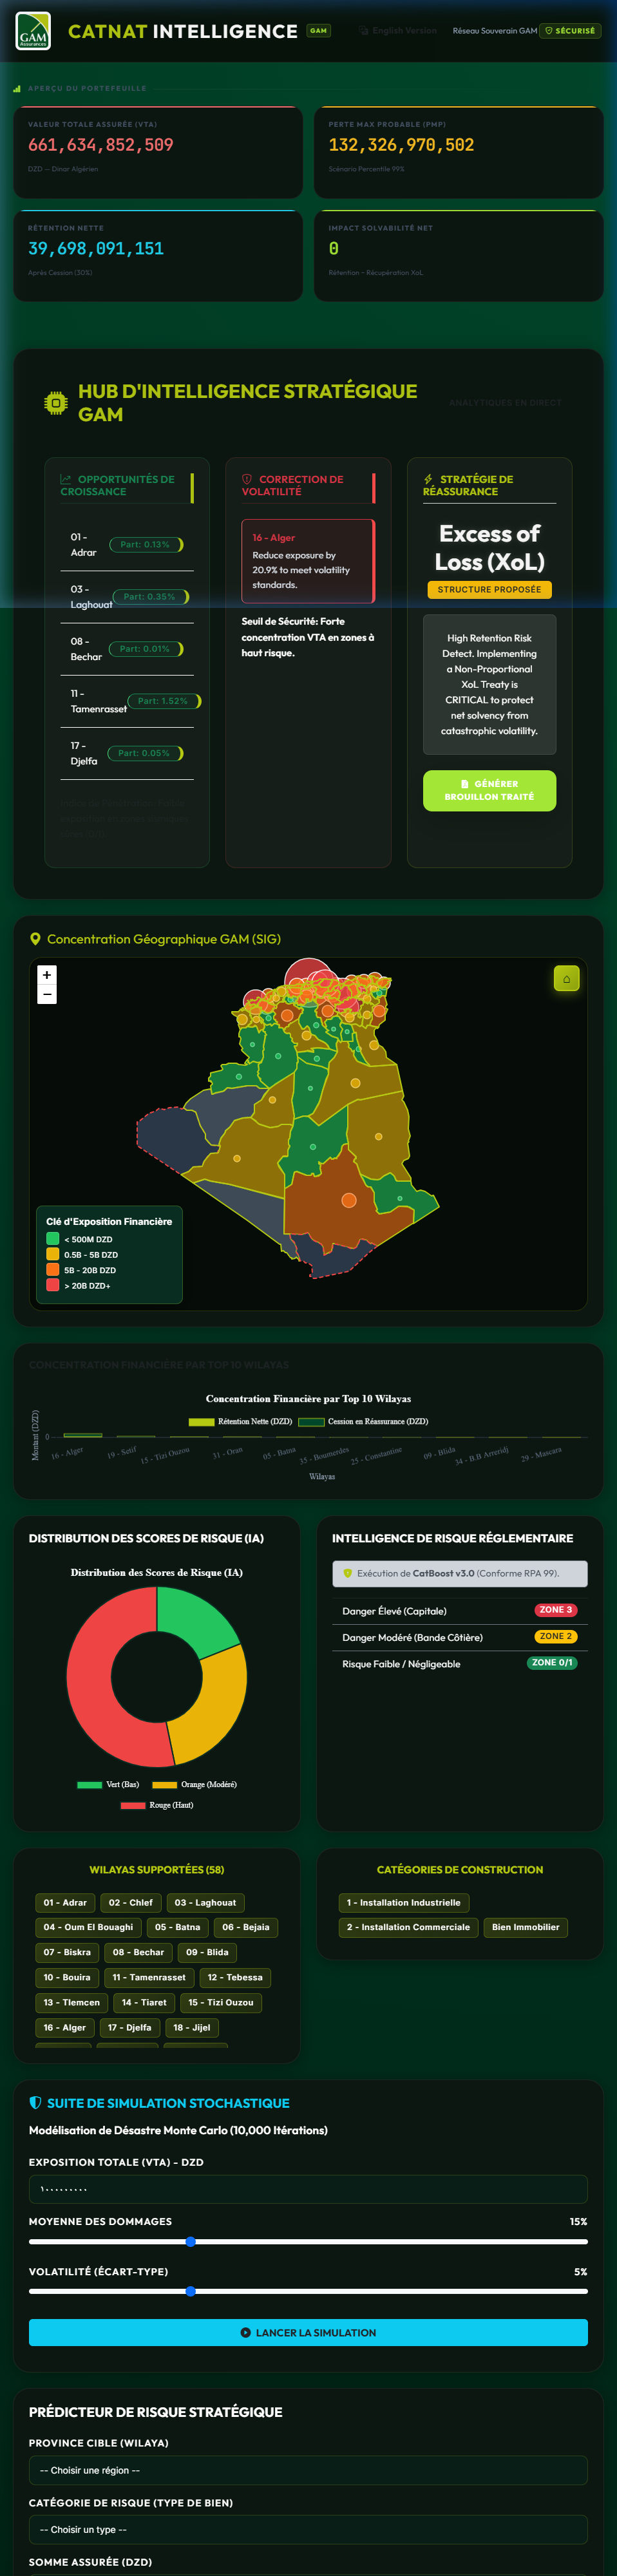Click the GAM badge next to title

point(318,31)
